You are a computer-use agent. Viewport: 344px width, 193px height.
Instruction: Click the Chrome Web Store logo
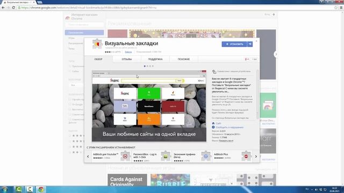[68, 18]
